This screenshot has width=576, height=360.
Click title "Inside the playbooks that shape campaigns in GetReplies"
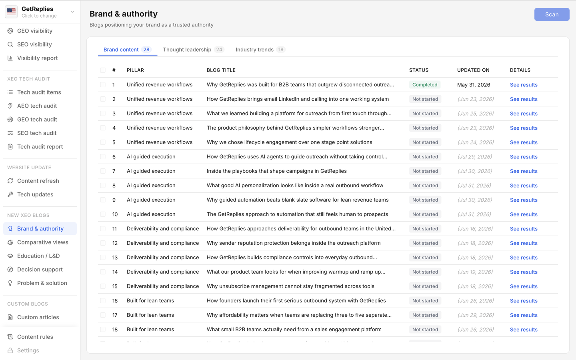[277, 171]
